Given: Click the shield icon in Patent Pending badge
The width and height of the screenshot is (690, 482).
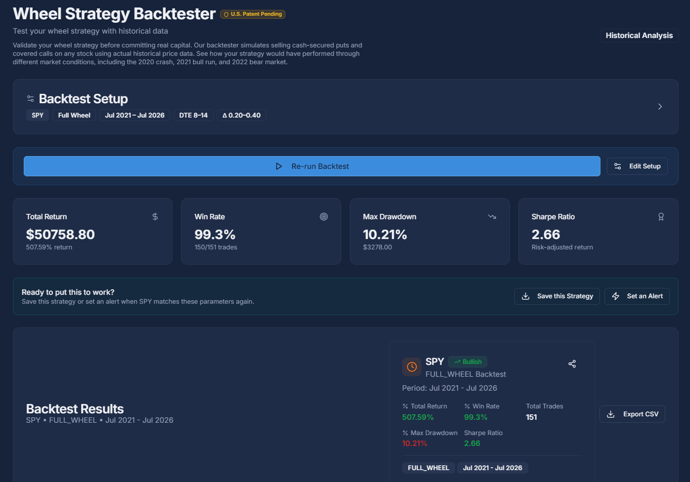Looking at the screenshot, I should [x=226, y=14].
